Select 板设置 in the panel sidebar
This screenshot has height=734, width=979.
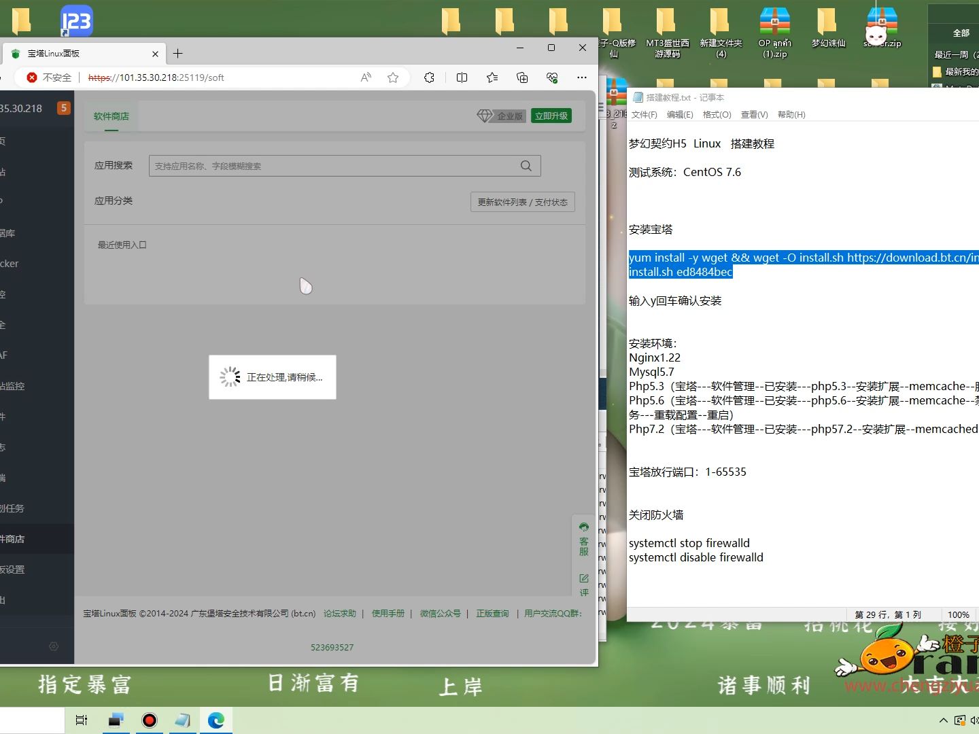click(37, 570)
